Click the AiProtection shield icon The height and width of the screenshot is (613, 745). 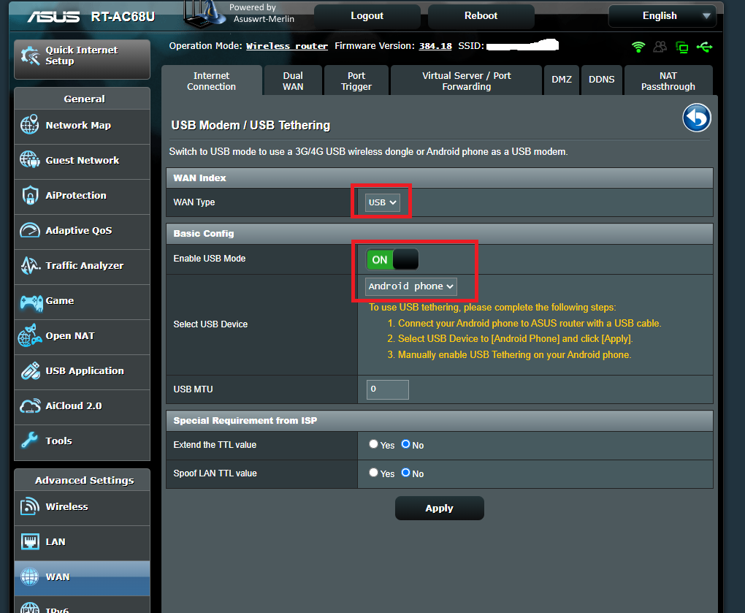(x=30, y=195)
